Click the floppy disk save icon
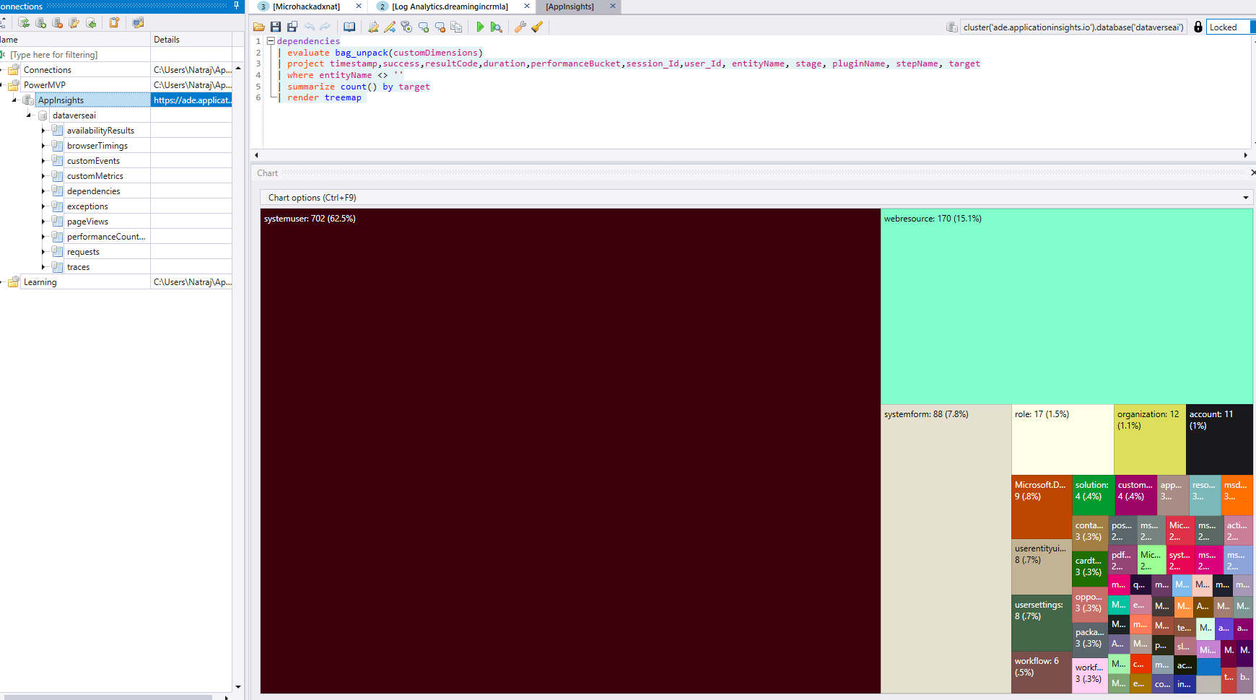1256x700 pixels. tap(276, 27)
